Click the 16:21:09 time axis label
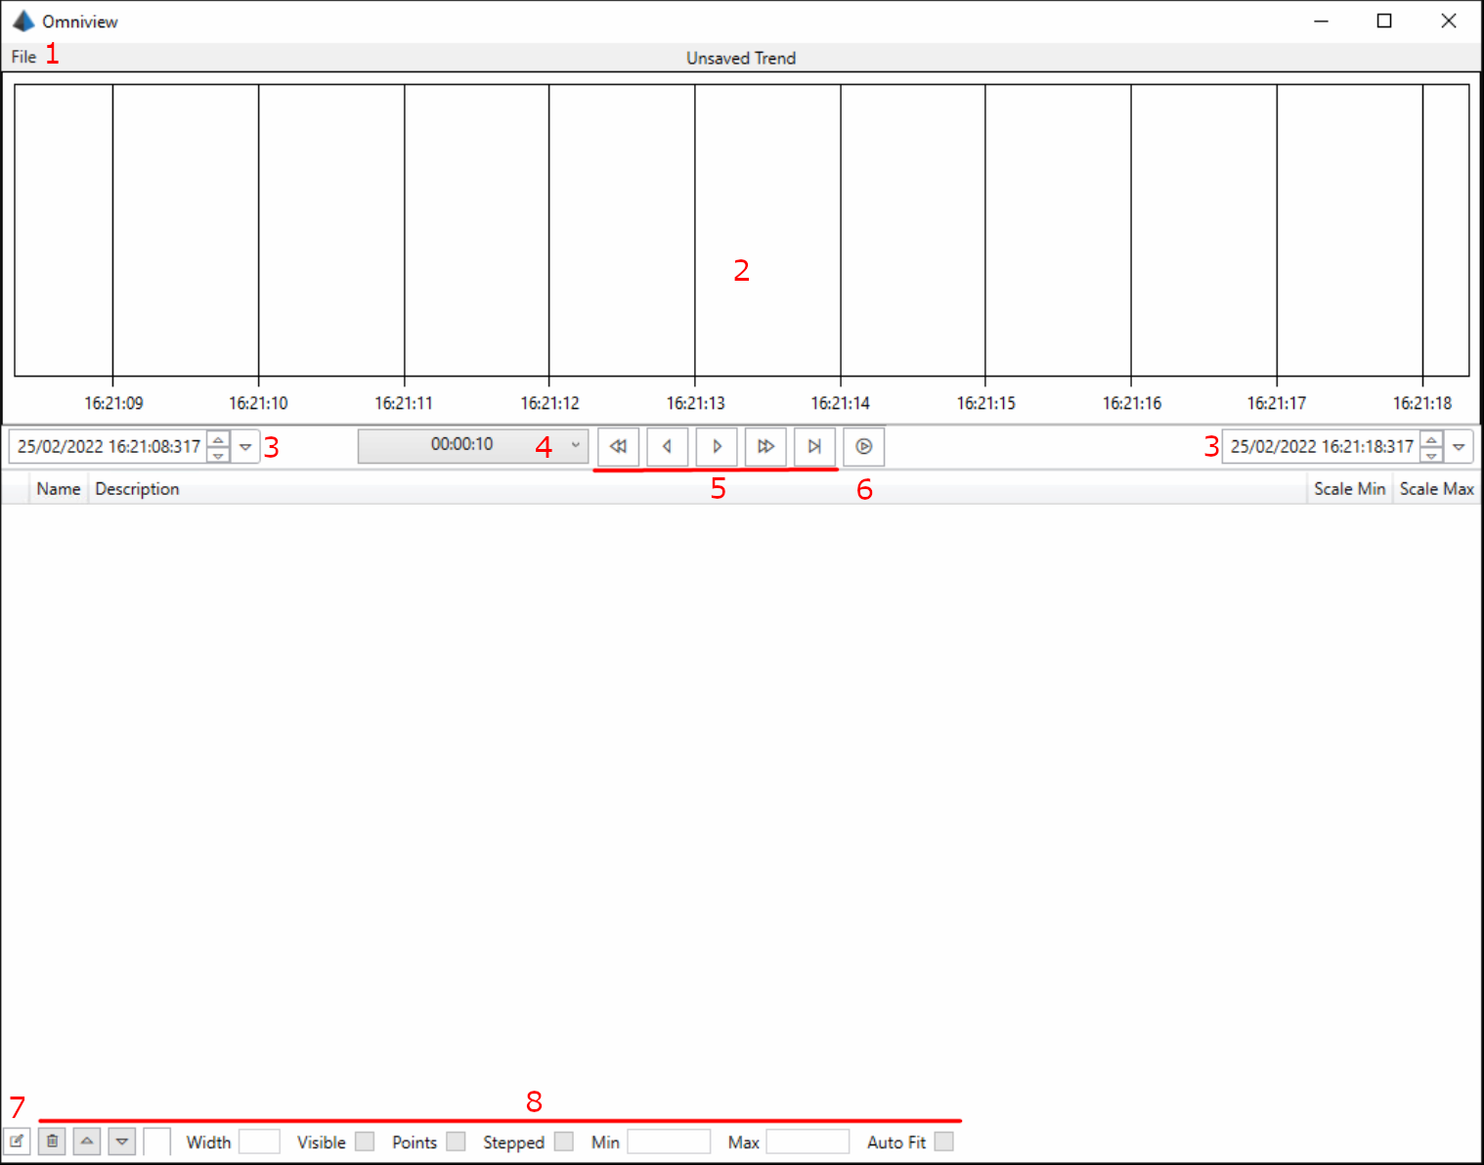The image size is (1484, 1165). [x=113, y=403]
